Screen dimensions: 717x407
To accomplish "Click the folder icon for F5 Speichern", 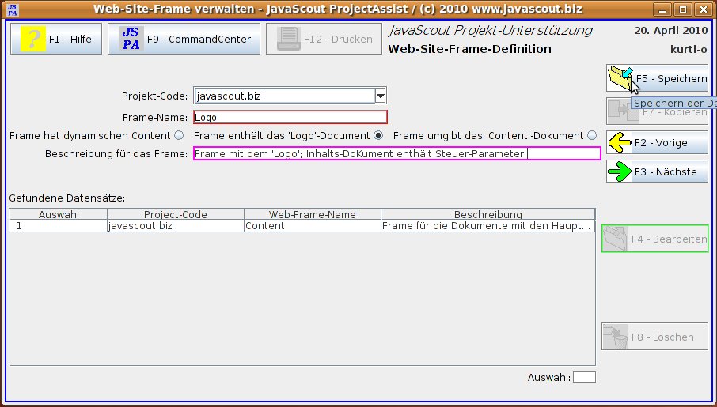I will point(620,78).
